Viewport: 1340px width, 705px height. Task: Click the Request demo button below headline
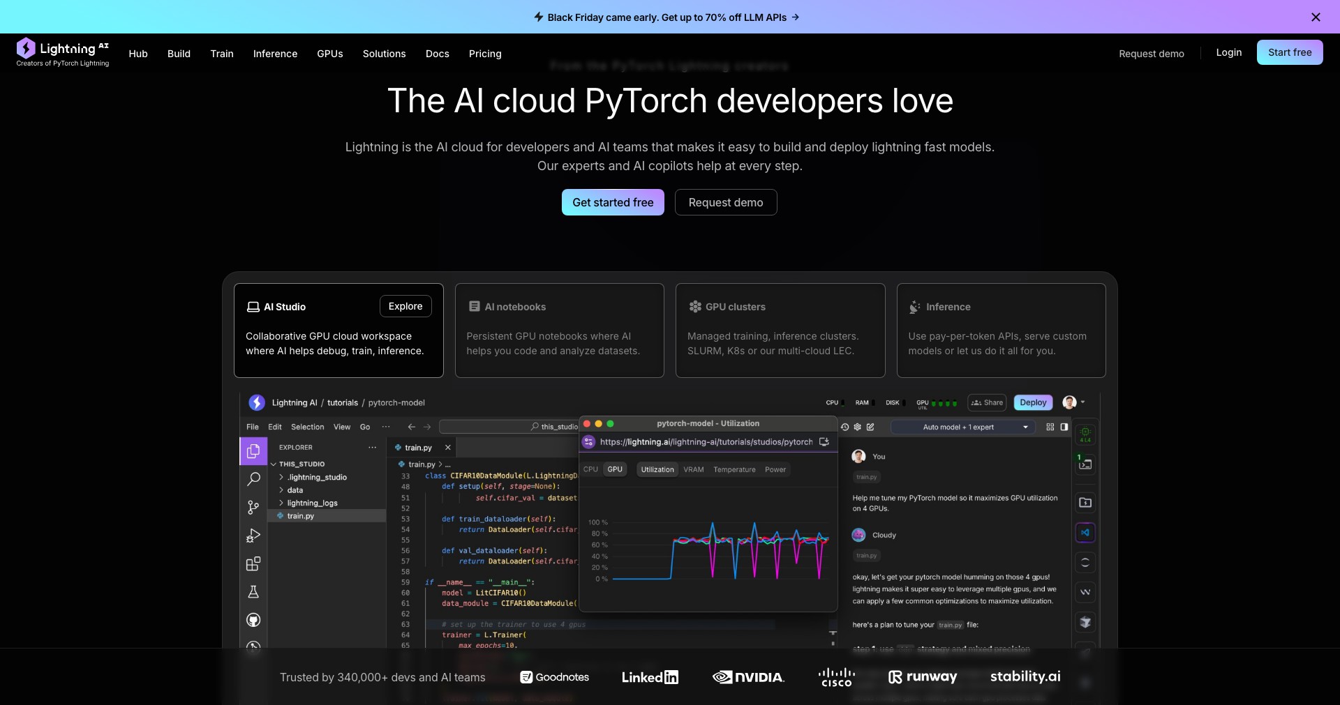(726, 202)
